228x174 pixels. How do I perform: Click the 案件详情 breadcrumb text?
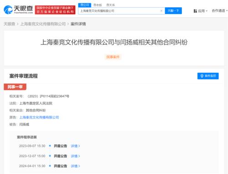pyautogui.click(x=78, y=24)
